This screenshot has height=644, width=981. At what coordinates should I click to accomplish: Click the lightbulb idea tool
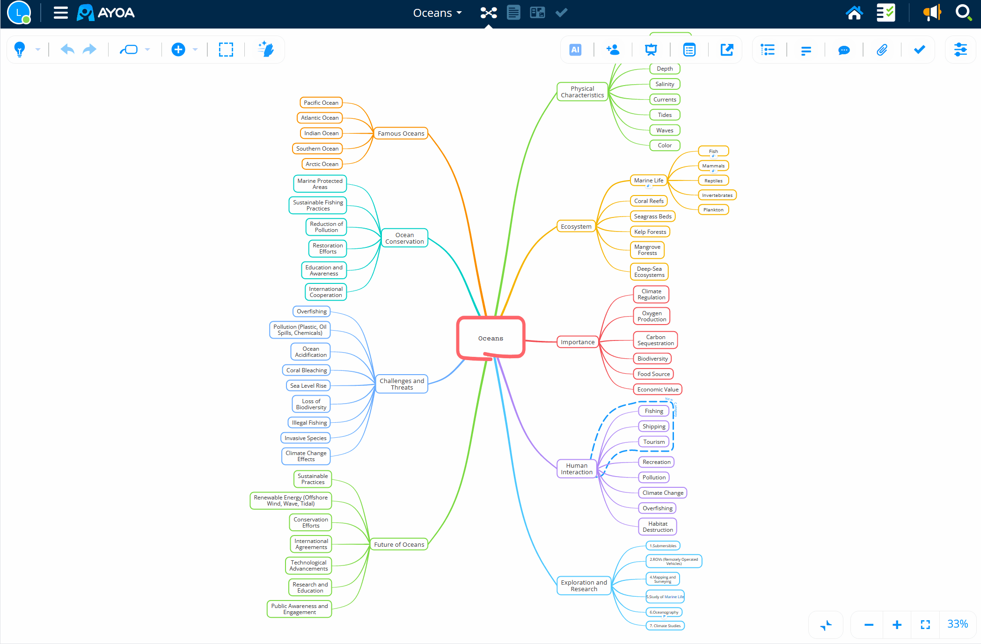click(20, 50)
